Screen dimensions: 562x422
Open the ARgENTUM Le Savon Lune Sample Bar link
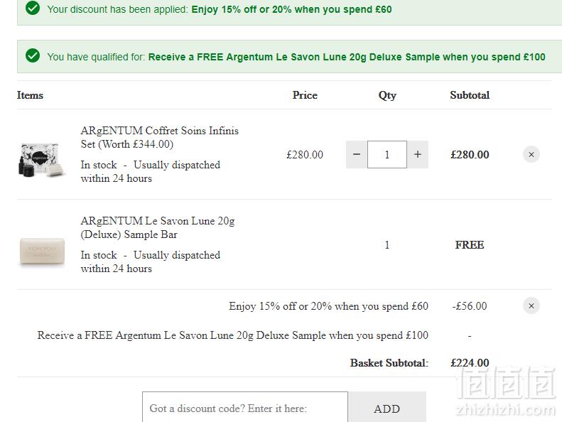[x=158, y=227]
